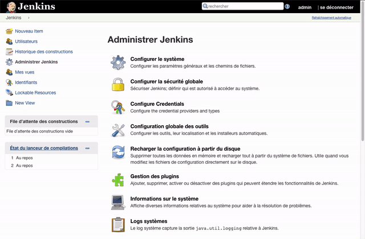
Task: Click the large gear icon for Configurer le système
Action: [118, 63]
